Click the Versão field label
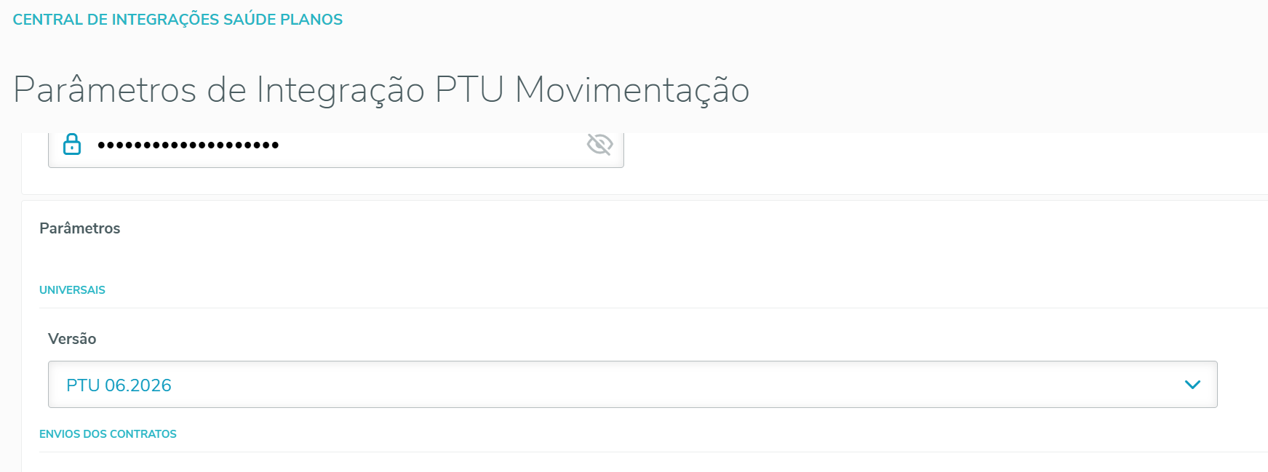 pos(72,339)
